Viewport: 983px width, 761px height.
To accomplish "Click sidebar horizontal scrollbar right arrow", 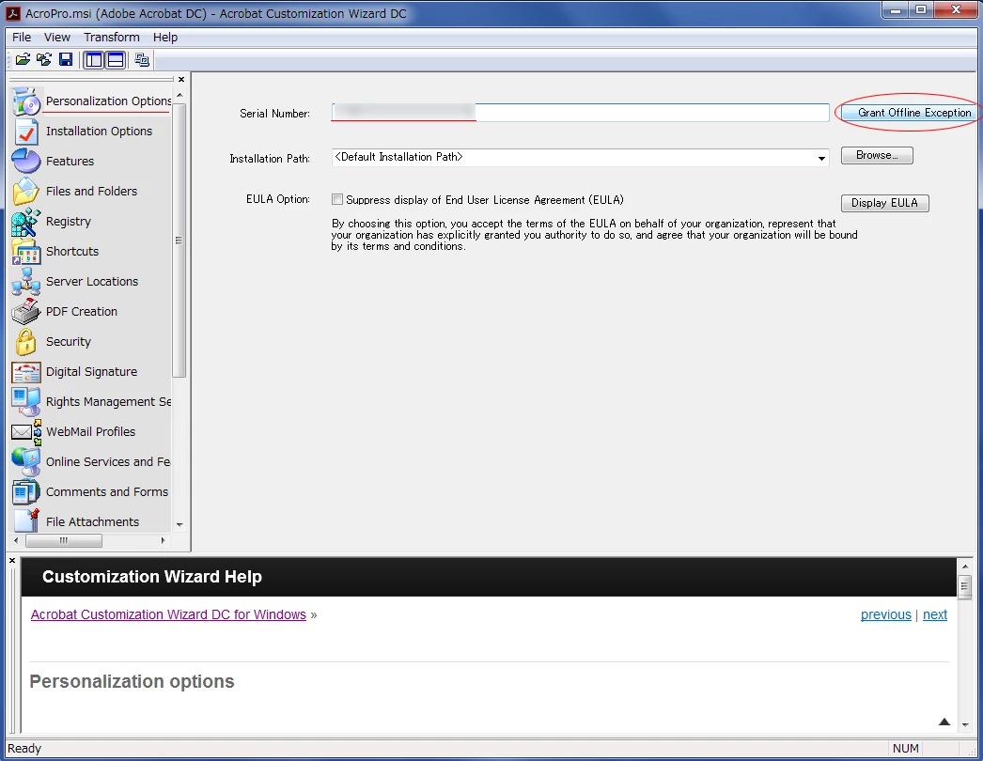I will [x=163, y=540].
